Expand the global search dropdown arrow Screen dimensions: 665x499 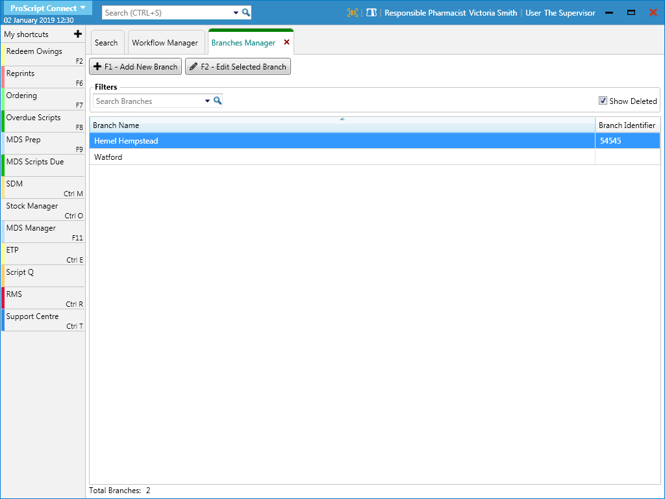tap(236, 13)
